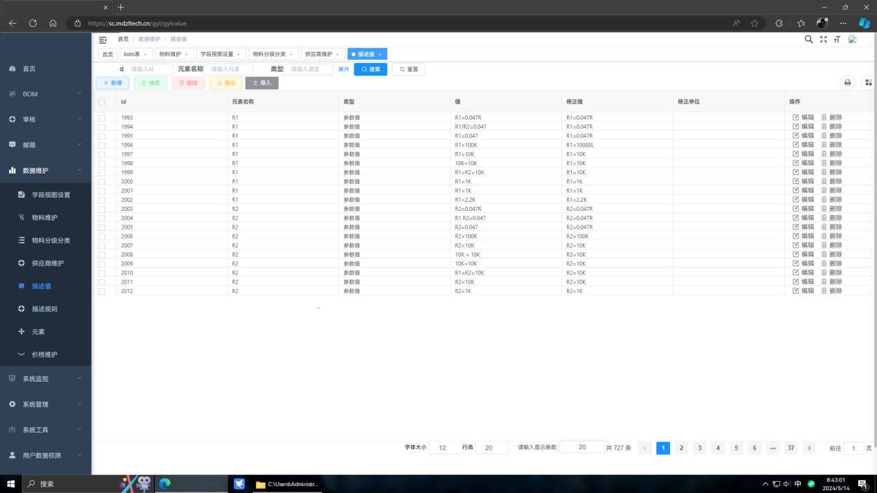
Task: Click 展开 to expand search filters
Action: point(343,69)
